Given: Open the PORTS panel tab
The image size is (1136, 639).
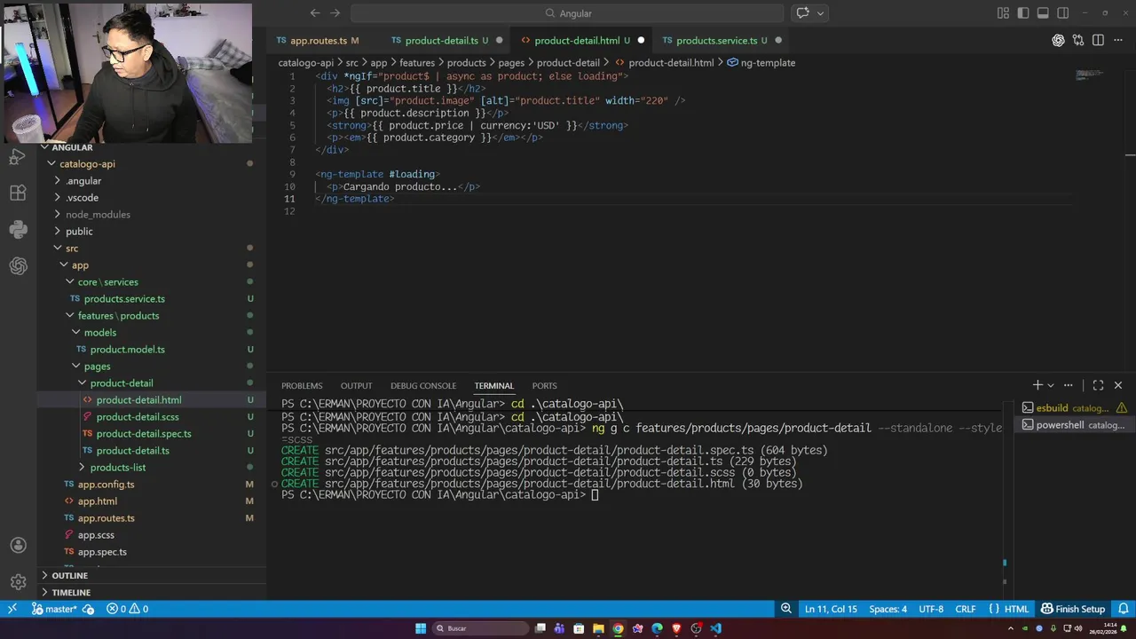Looking at the screenshot, I should click(544, 385).
